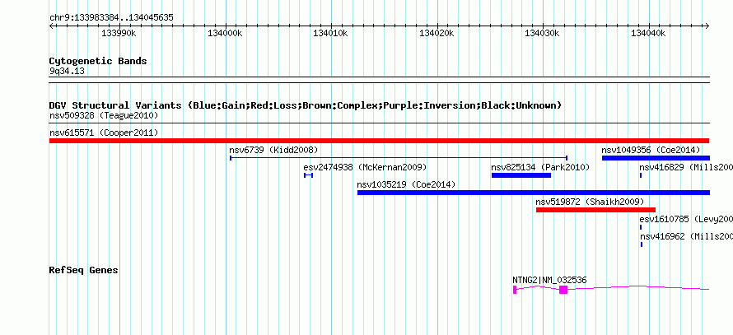Click the chr9:133983384..134045635 region label
This screenshot has height=335, width=733.
(111, 18)
